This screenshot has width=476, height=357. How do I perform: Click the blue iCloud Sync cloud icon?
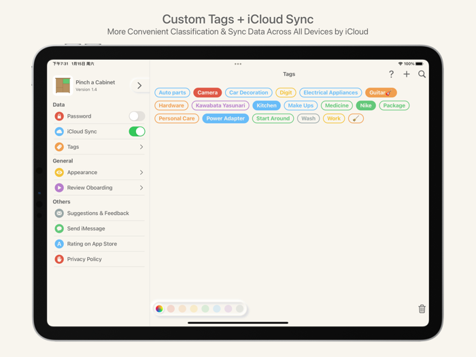pos(59,131)
